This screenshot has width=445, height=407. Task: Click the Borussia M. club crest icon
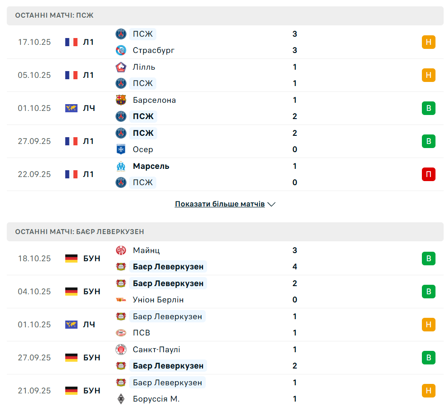(121, 399)
